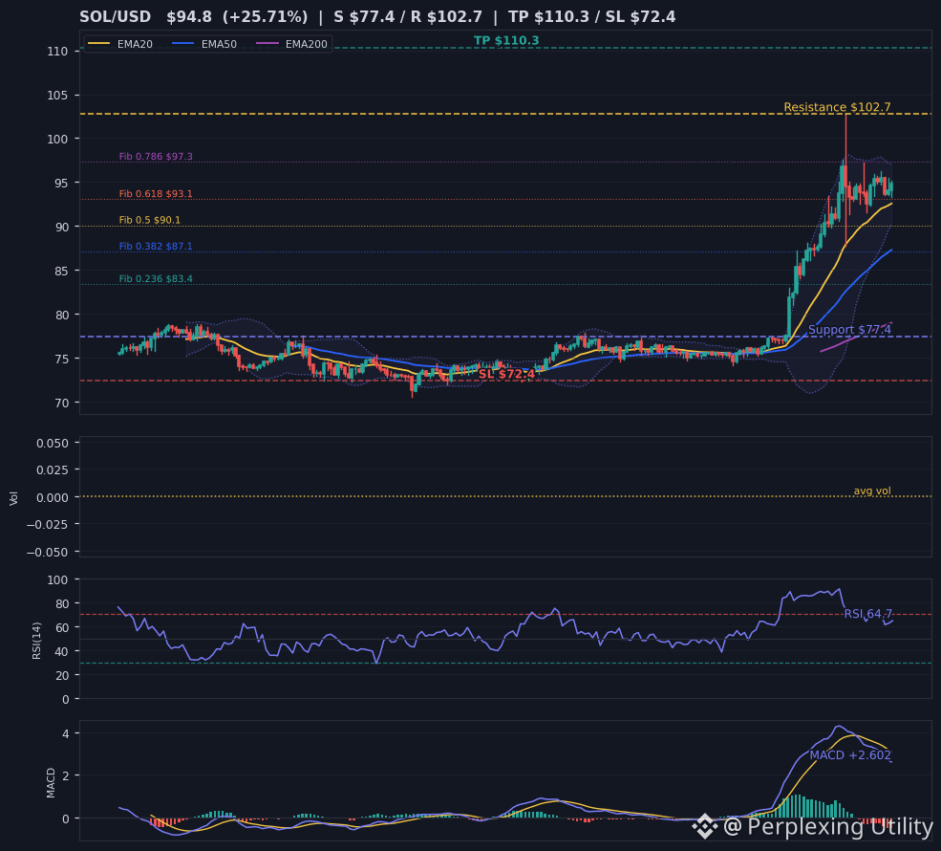
Task: Click the 0.050 volume axis tick
Action: pos(53,444)
